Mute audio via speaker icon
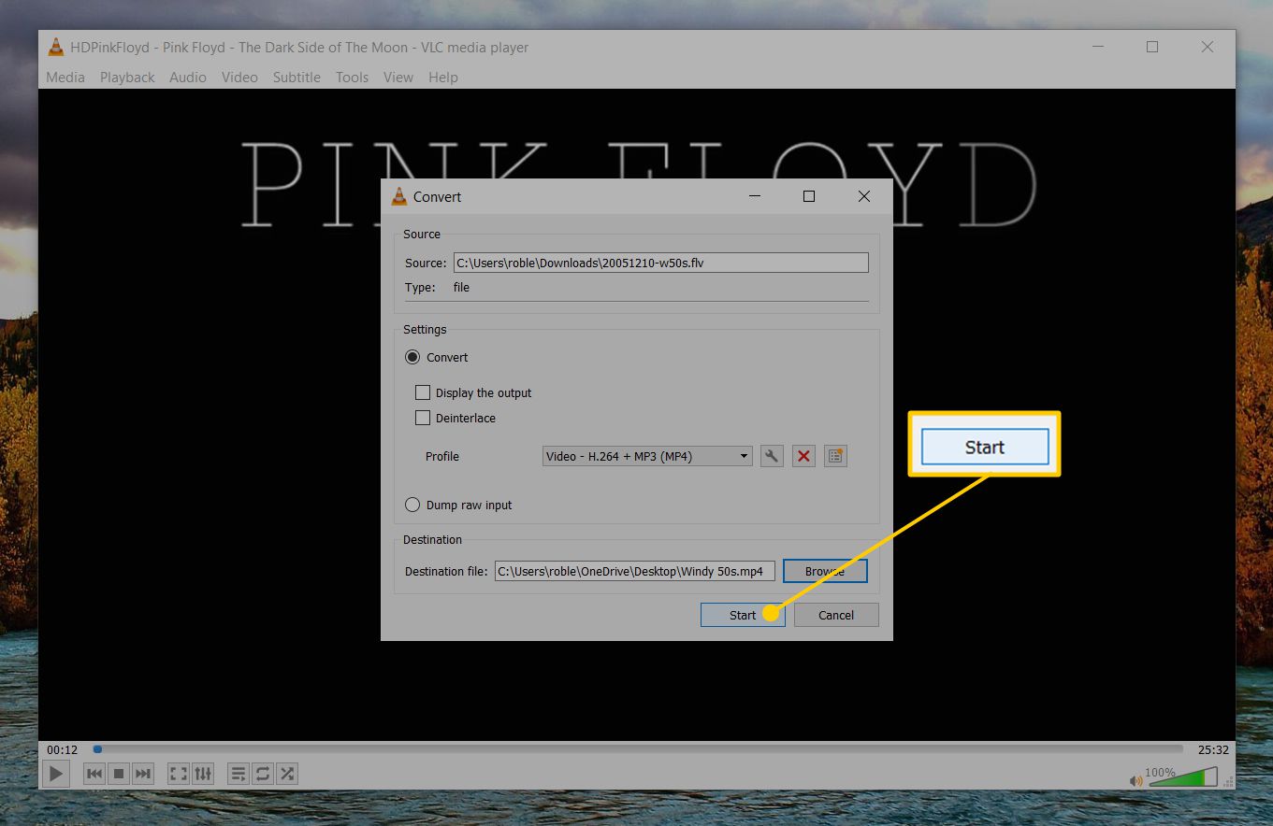This screenshot has height=826, width=1273. 1136,780
